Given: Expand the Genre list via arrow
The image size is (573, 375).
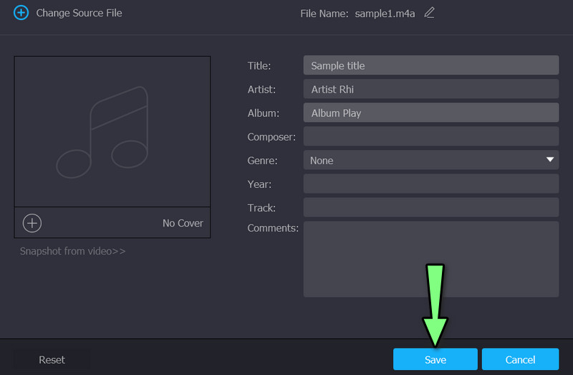Looking at the screenshot, I should (x=550, y=160).
